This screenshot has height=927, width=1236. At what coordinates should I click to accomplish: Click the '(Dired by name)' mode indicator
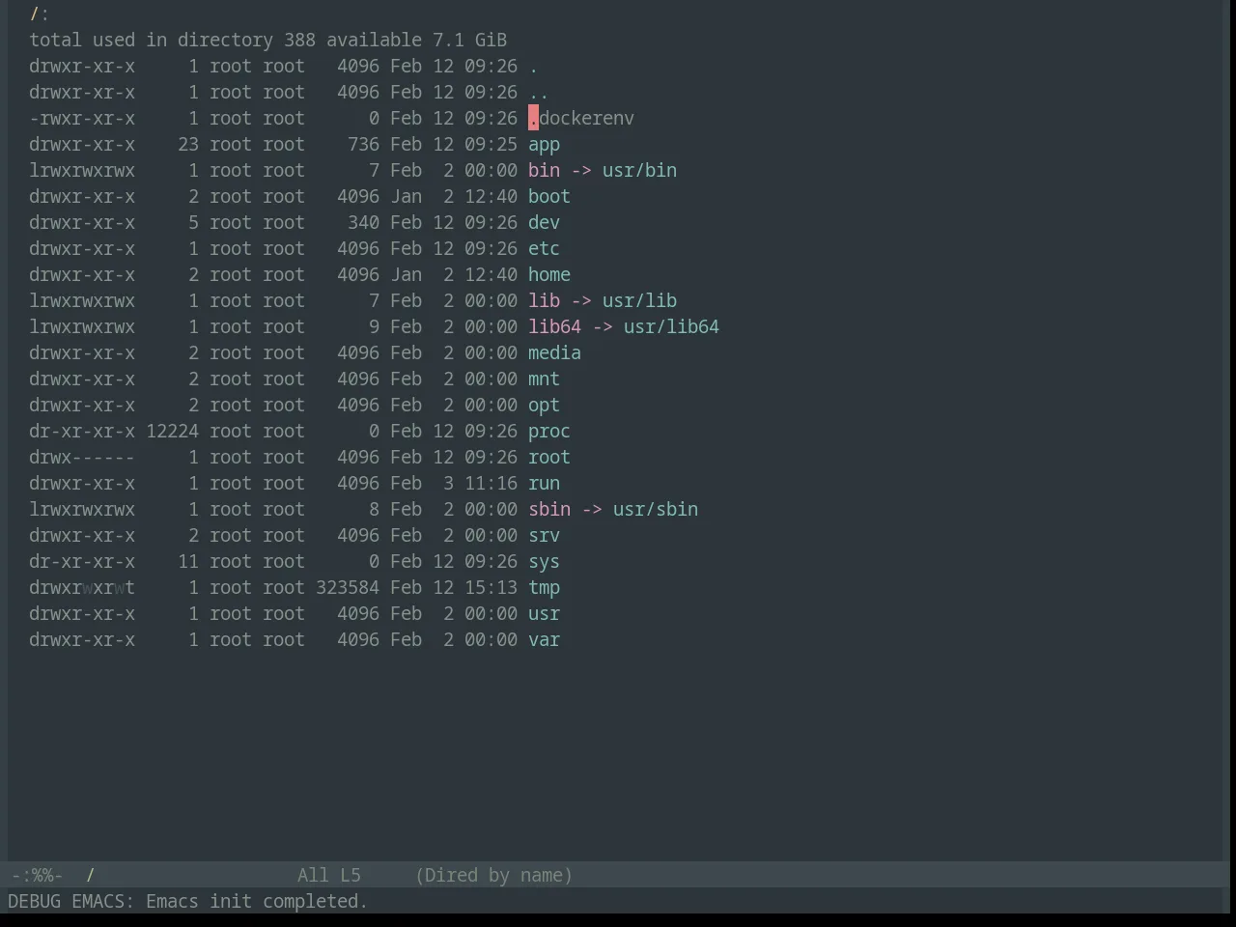(x=493, y=876)
